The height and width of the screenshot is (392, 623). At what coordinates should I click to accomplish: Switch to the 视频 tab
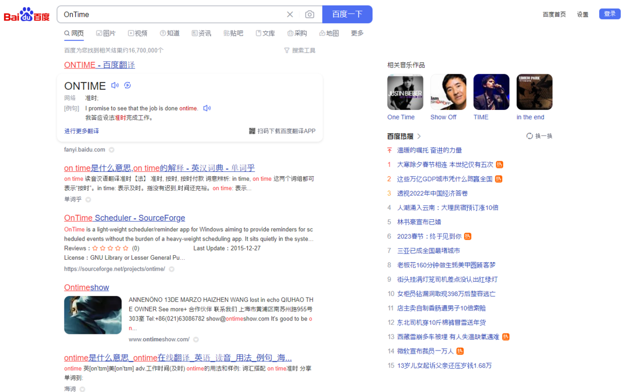[138, 33]
